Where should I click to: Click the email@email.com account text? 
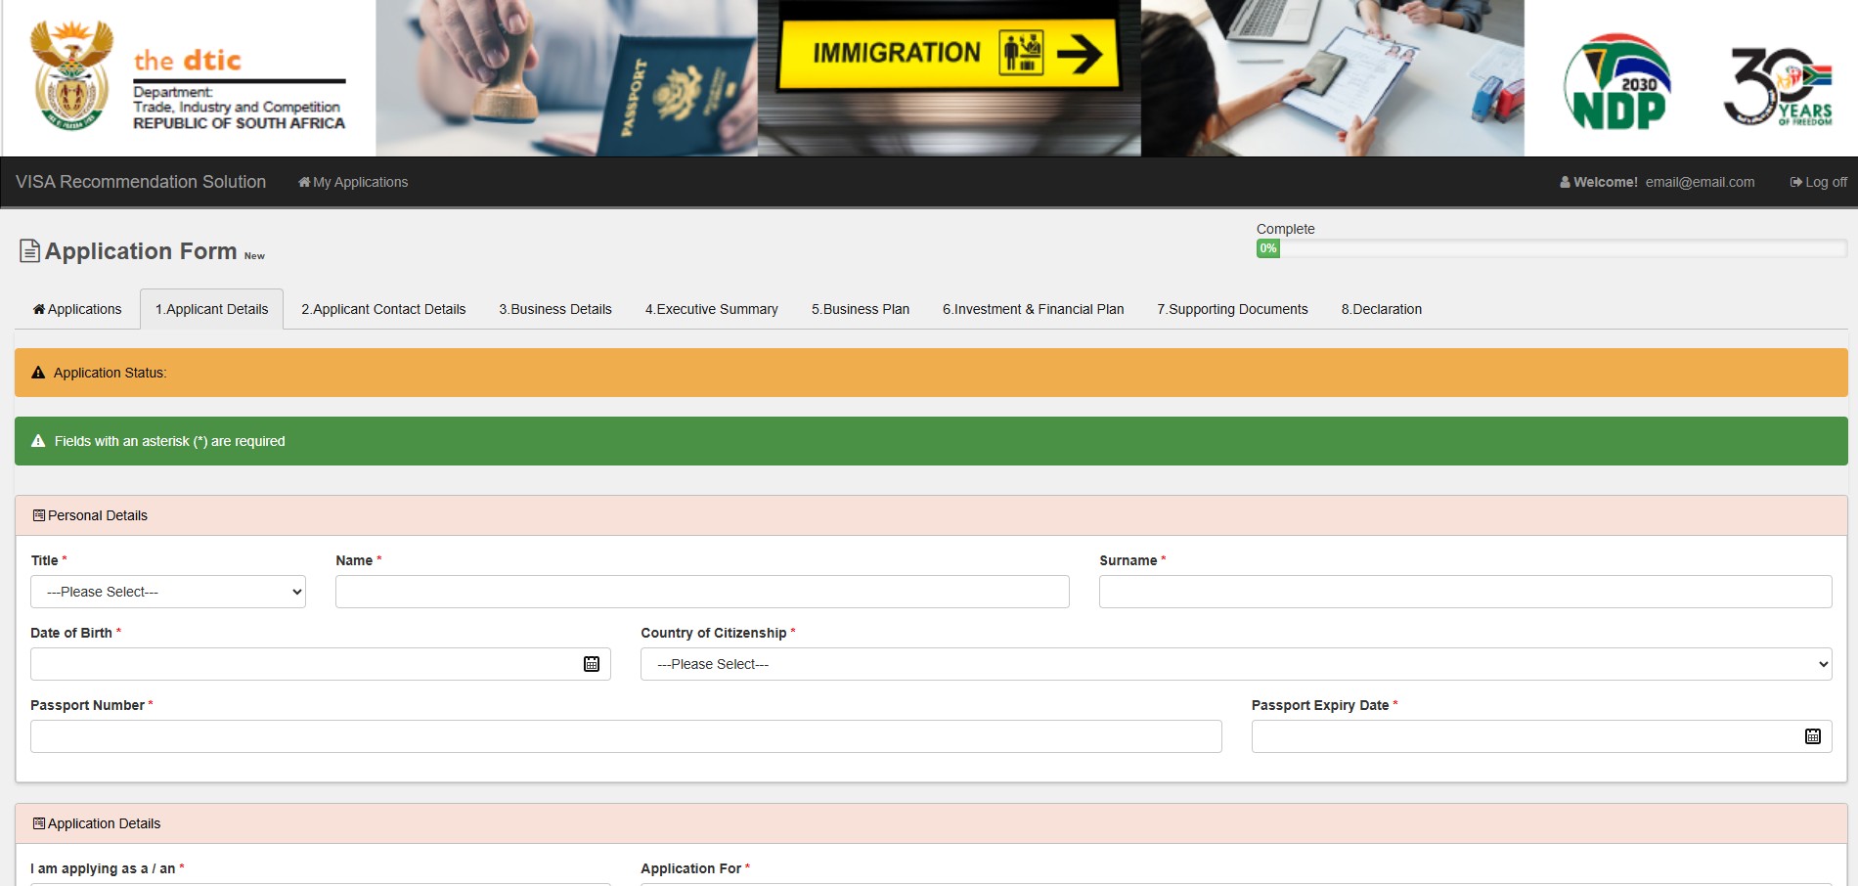[1700, 182]
